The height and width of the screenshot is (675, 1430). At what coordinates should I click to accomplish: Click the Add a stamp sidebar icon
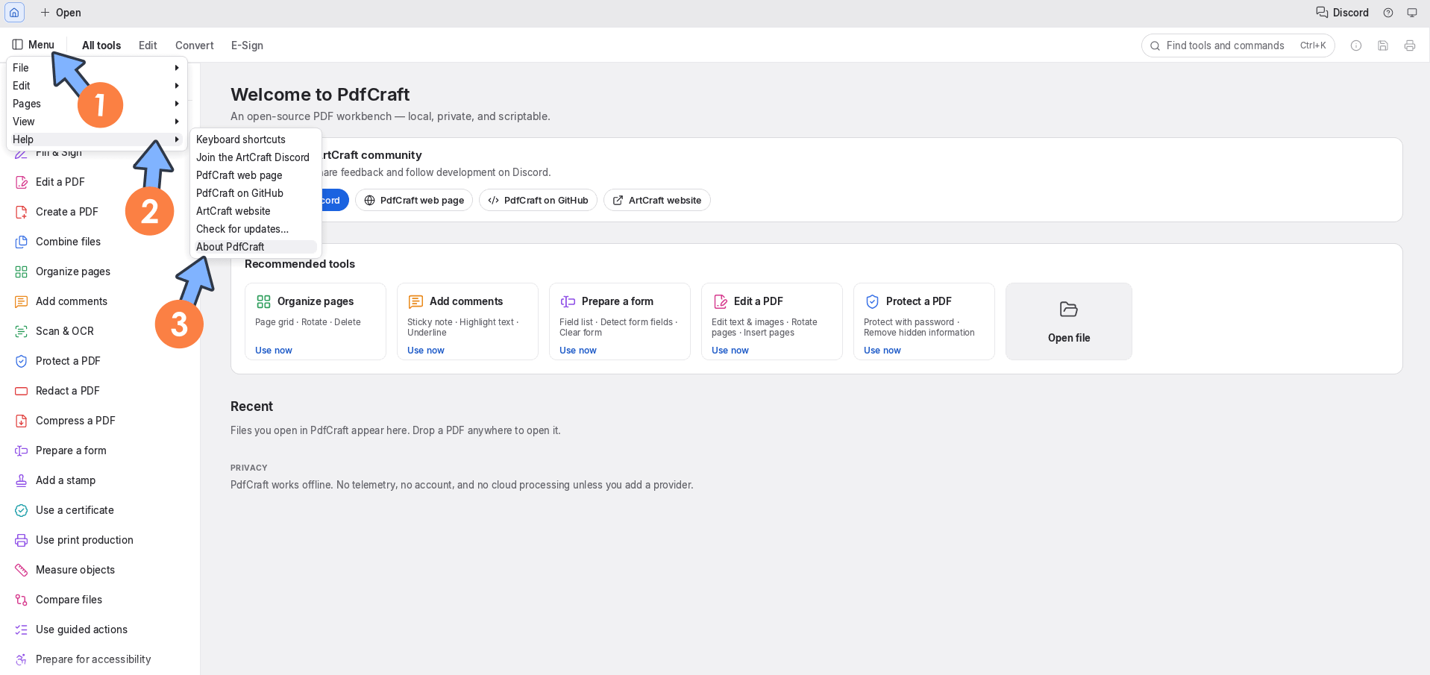[x=22, y=480]
